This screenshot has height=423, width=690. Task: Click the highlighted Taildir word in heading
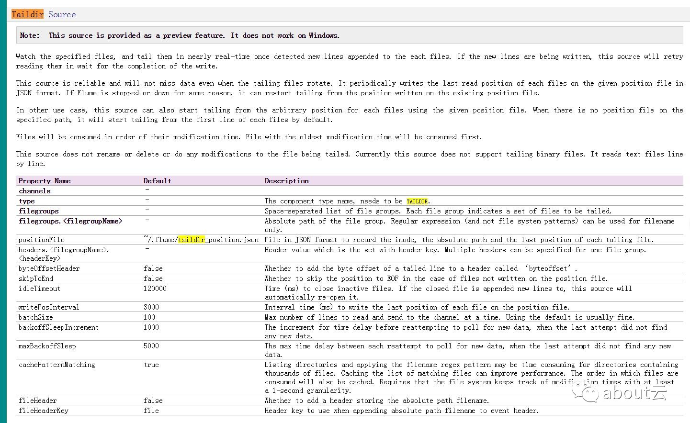pos(28,14)
